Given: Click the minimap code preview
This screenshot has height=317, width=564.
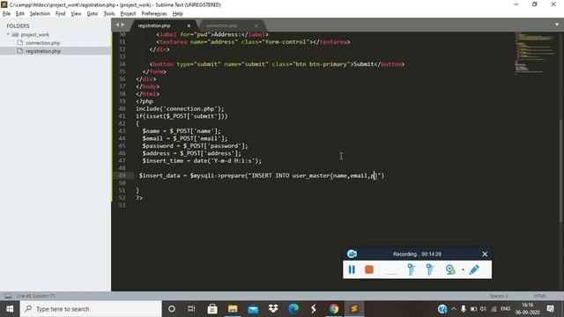Looking at the screenshot, I should [535, 52].
